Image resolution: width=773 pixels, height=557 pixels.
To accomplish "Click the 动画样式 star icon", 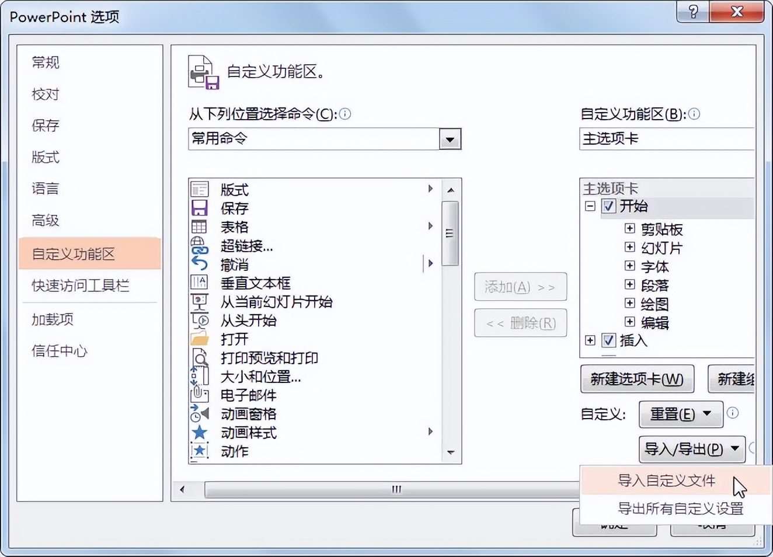I will tap(200, 433).
